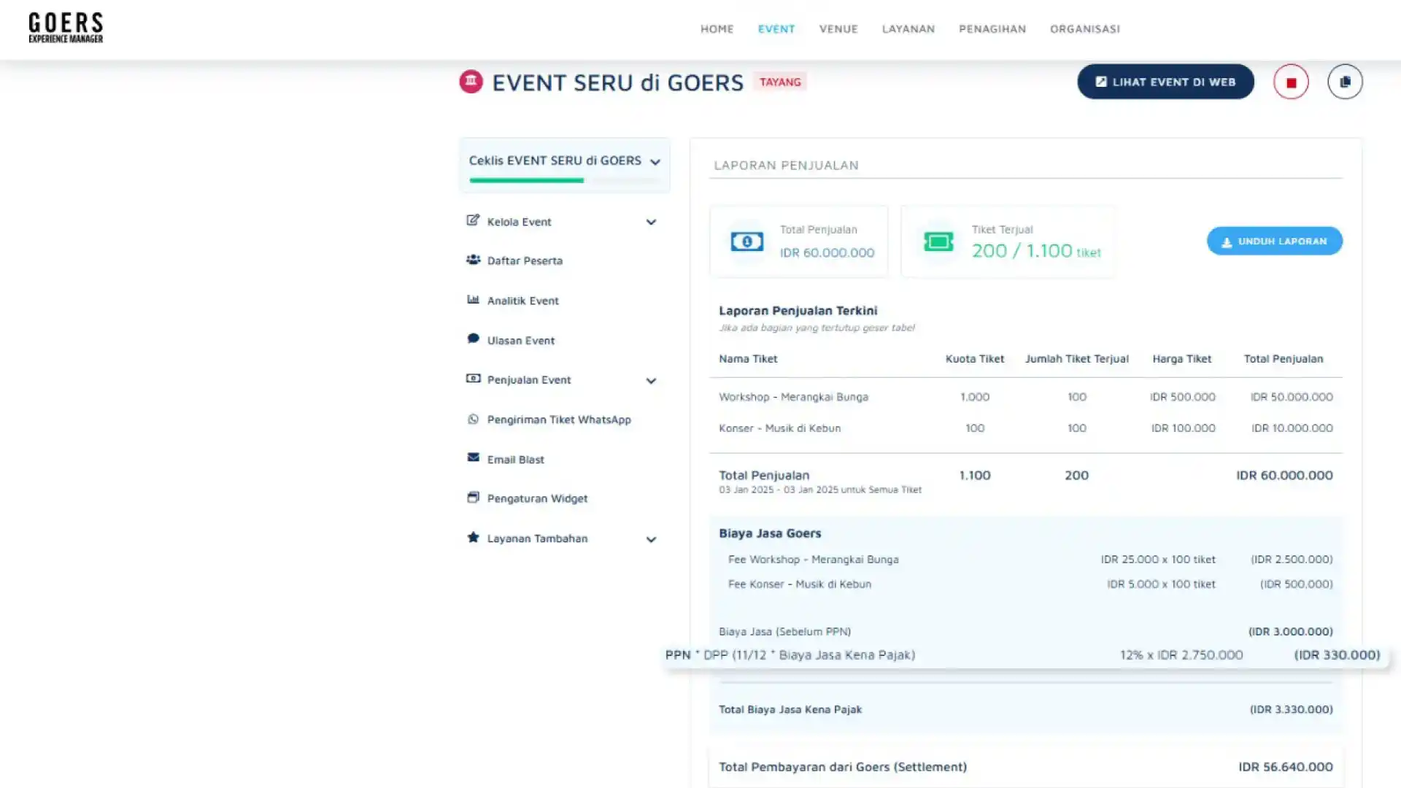This screenshot has height=788, width=1401.
Task: Click the IDR 500.000 ticket price
Action: [x=1182, y=397]
